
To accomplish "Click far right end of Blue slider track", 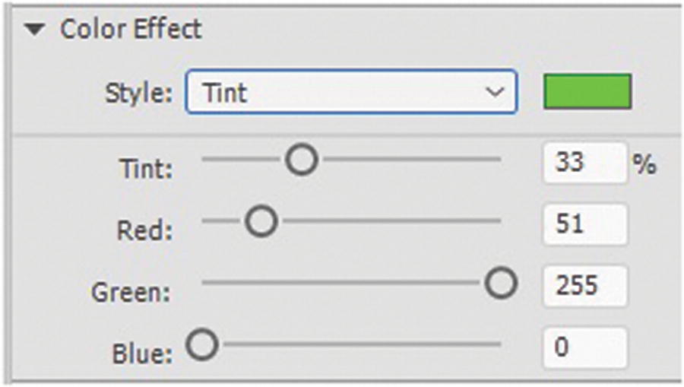I will point(497,345).
